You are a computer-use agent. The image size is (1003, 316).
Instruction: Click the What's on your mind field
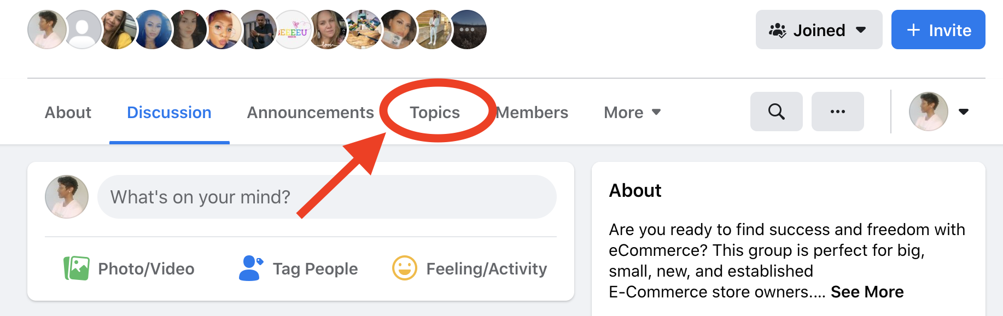coord(326,197)
